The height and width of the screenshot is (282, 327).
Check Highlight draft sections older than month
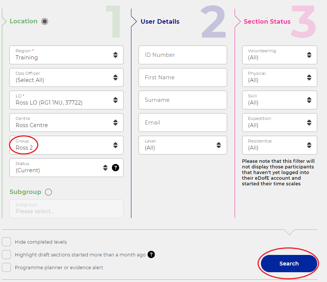pos(6,255)
